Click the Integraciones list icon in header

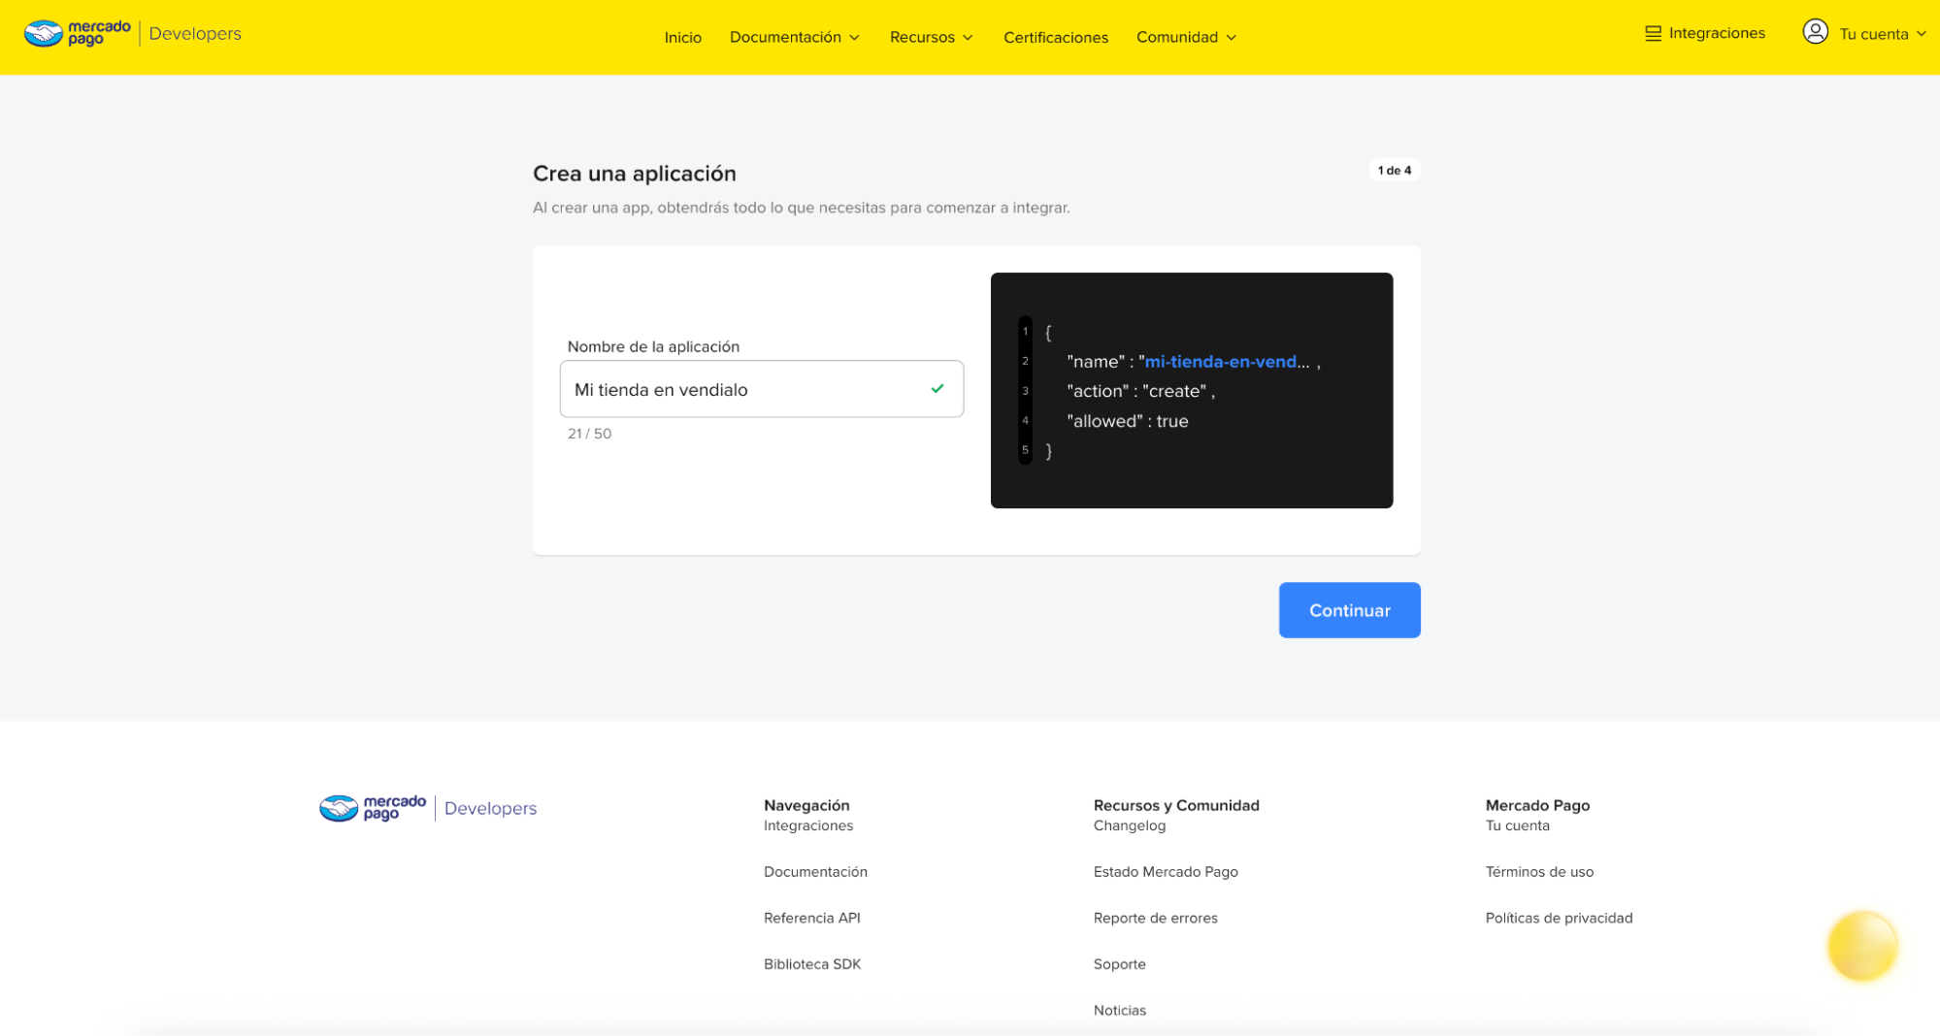(x=1653, y=33)
